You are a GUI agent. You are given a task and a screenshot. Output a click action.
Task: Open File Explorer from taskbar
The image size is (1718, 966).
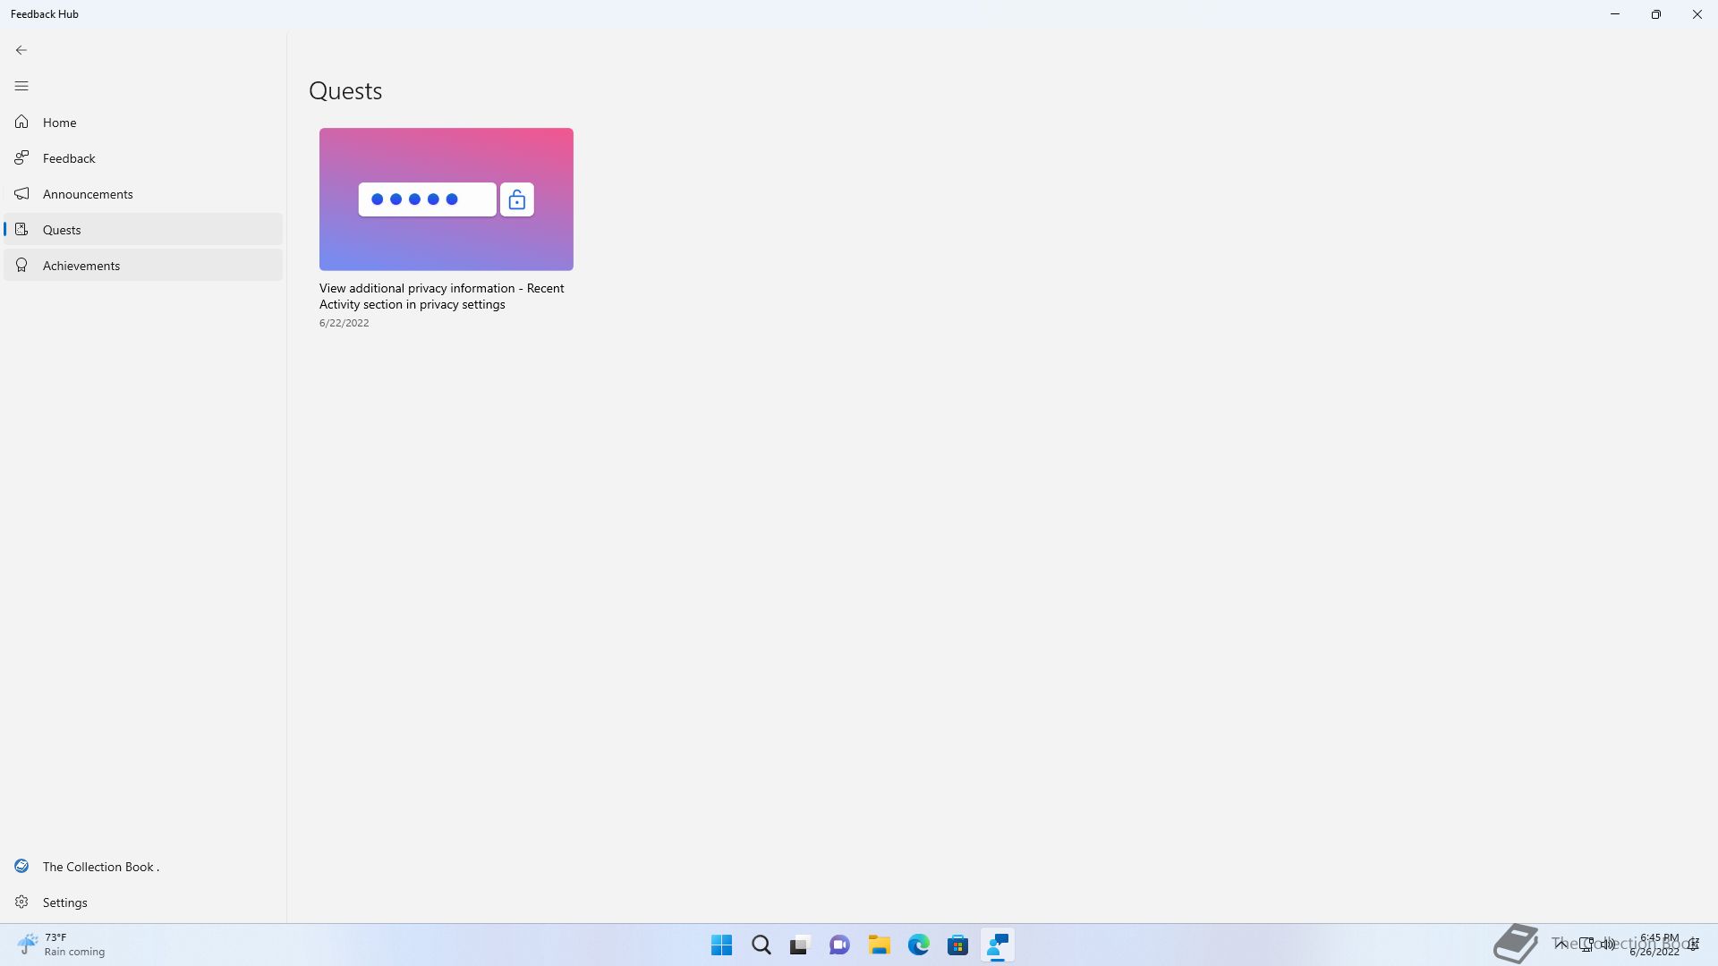pyautogui.click(x=879, y=945)
